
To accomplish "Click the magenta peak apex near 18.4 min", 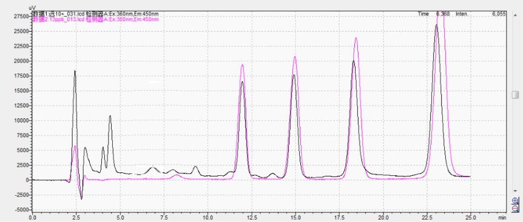I will (356, 38).
